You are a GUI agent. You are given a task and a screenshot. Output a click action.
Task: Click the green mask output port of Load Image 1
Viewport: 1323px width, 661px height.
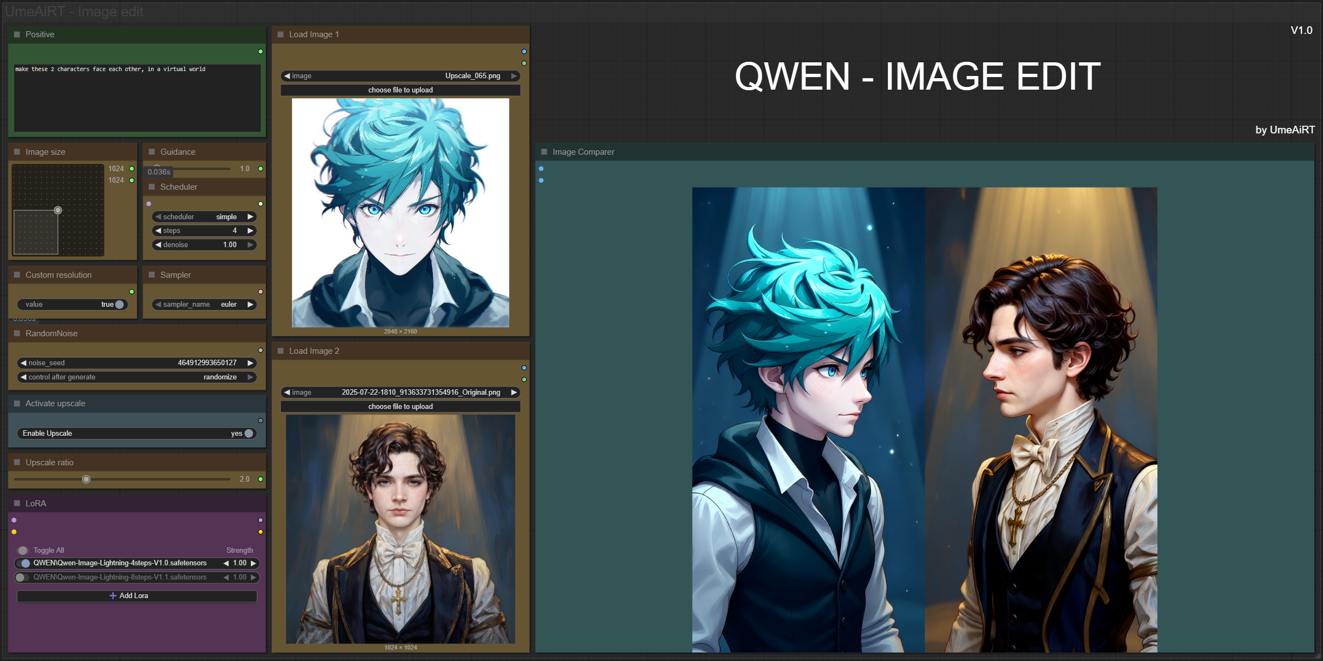click(524, 63)
